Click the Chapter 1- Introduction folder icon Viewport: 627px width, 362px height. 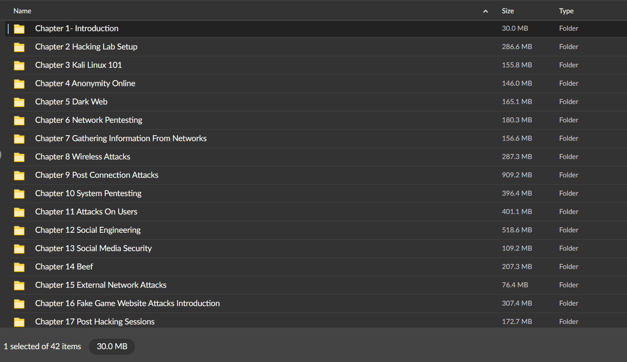(x=19, y=28)
